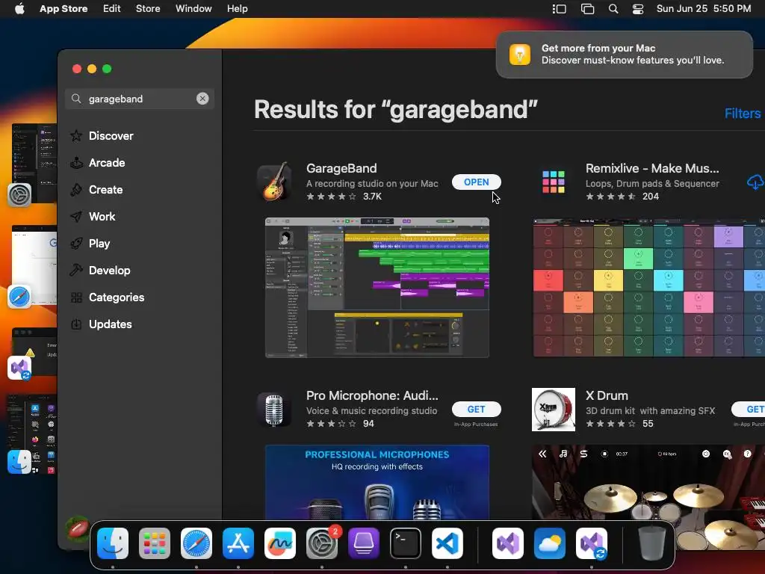Click the Remixlive colorful grid icon
Screen dimensions: 765x574
[554, 182]
